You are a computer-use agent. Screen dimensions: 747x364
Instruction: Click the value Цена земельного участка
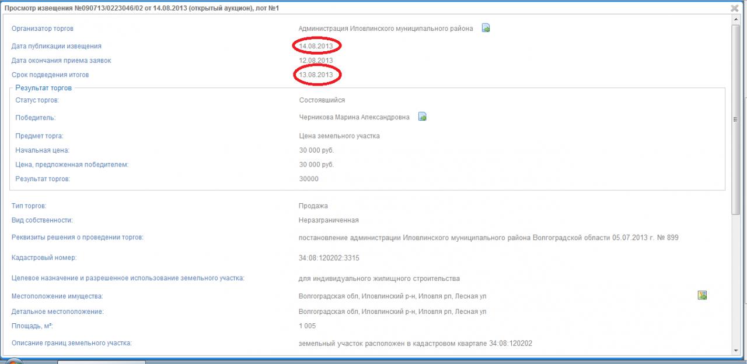tap(339, 136)
